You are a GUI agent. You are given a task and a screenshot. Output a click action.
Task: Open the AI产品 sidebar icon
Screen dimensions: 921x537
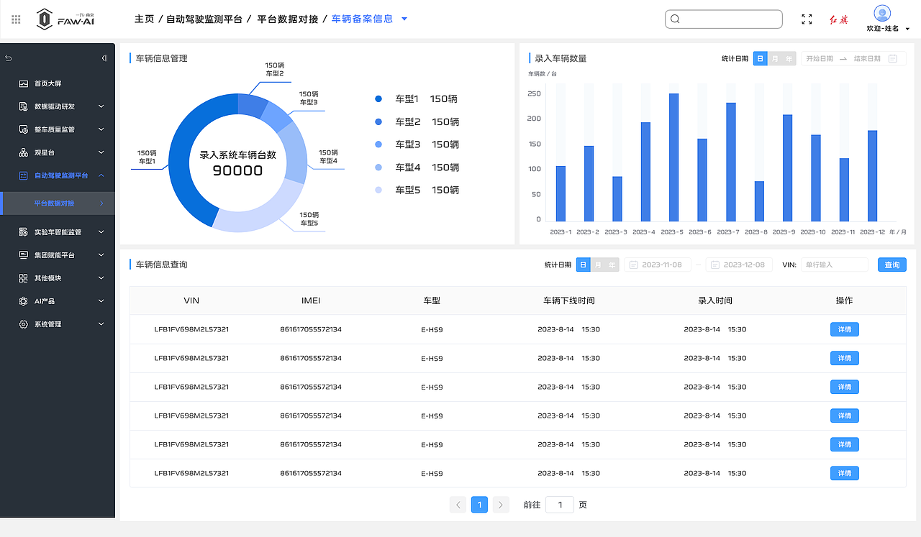click(24, 300)
